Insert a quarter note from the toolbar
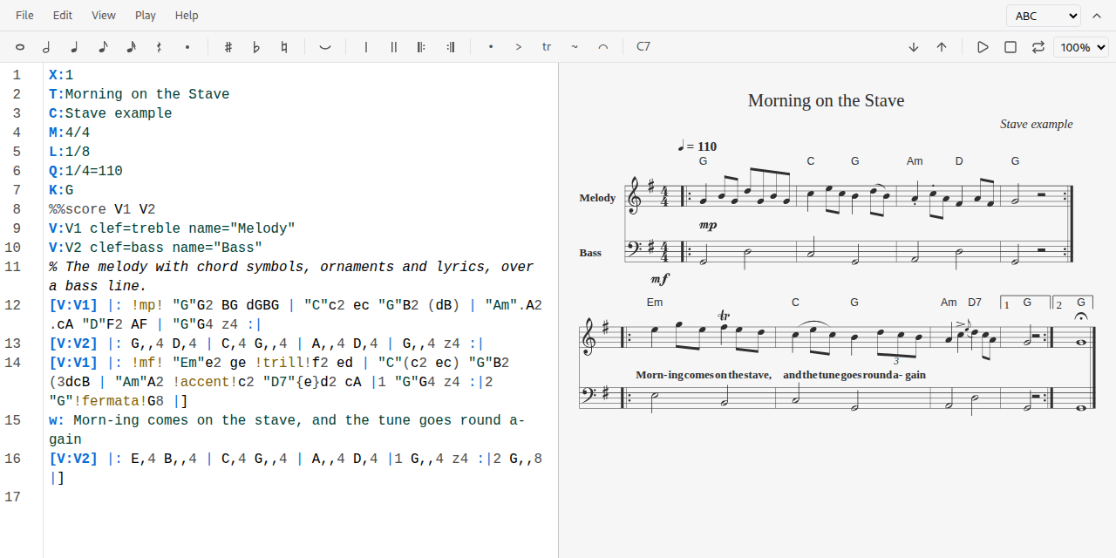 pyautogui.click(x=75, y=47)
